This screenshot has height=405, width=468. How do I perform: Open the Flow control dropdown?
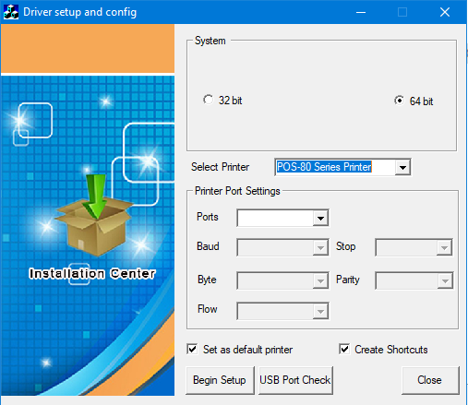[x=320, y=311]
